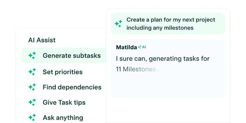Click the sparkle icon beside Find dependencies
246x123 pixels.
click(32, 87)
